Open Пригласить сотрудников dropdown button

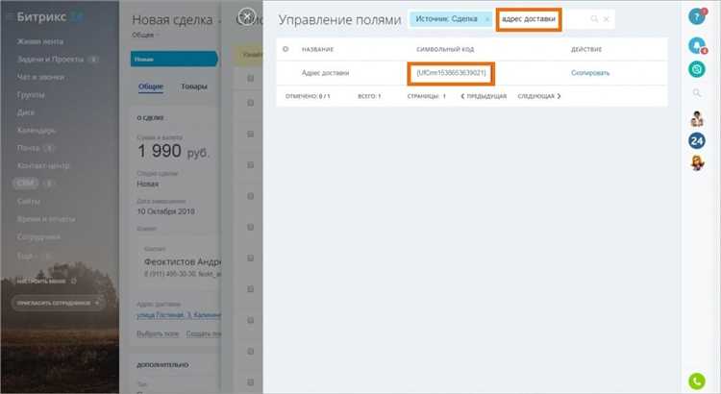[x=58, y=303]
